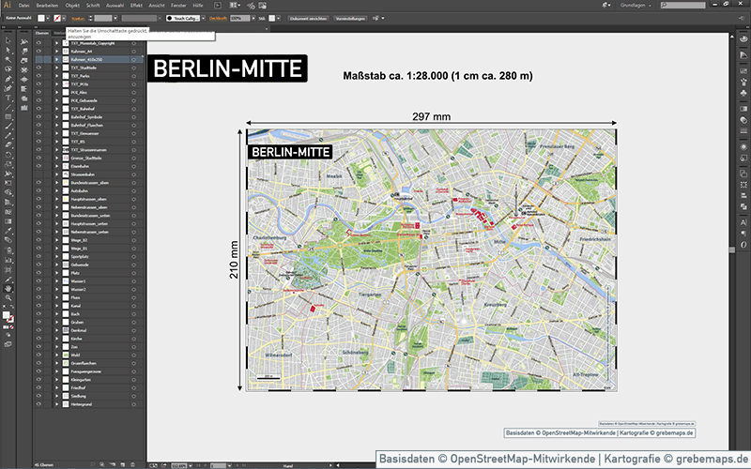
Task: Expand the Rahmen_A4 layer
Action: point(56,51)
